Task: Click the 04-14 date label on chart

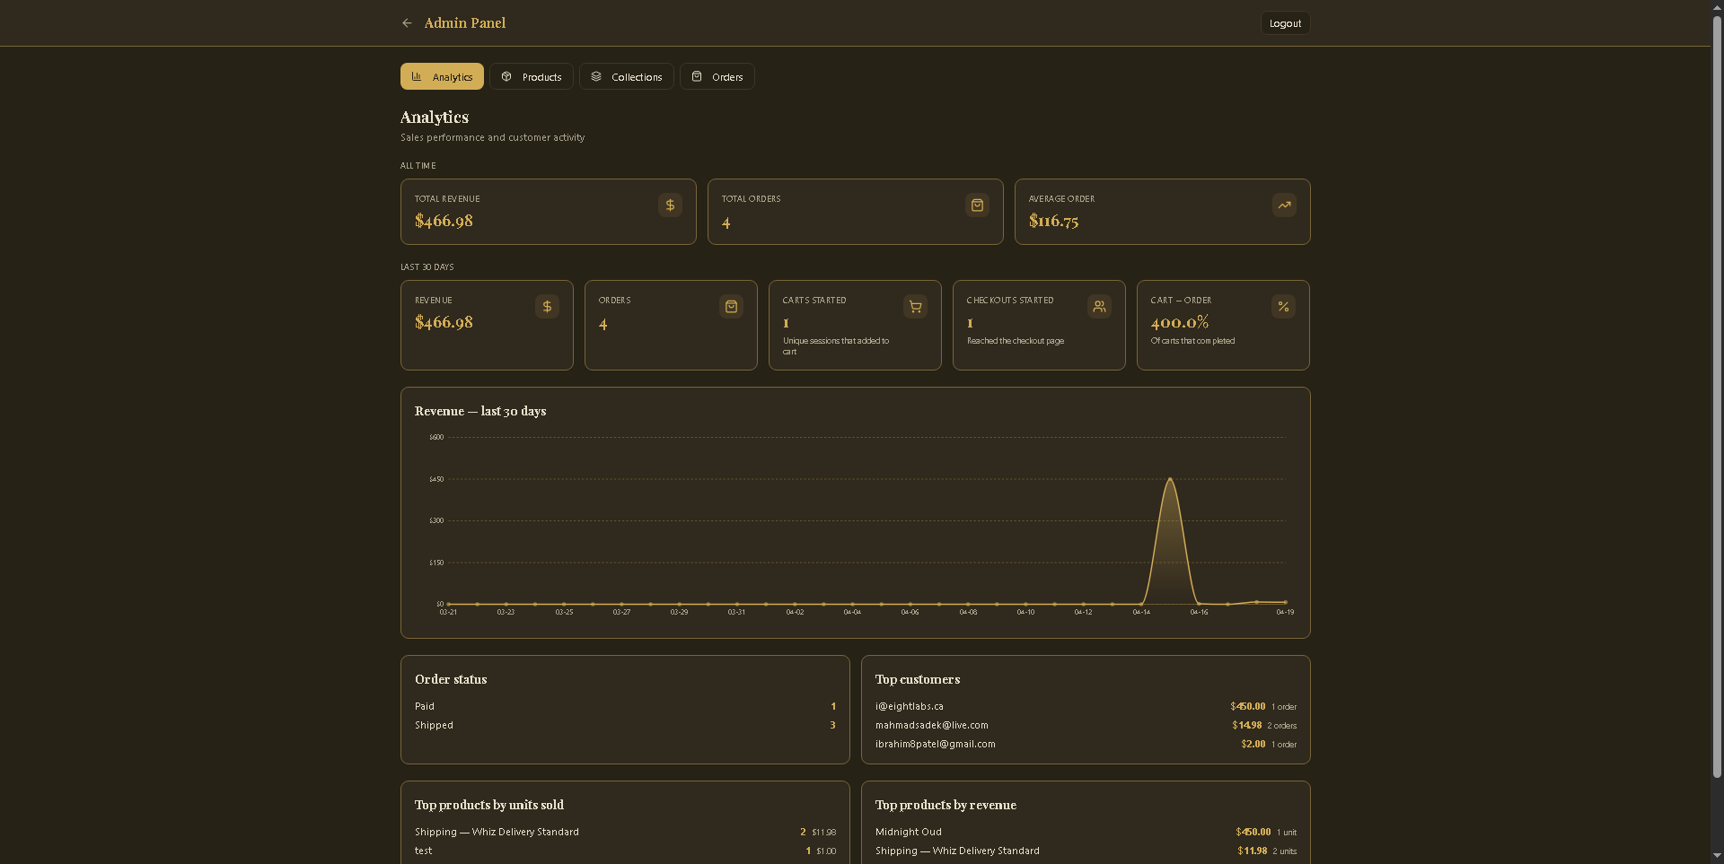Action: pyautogui.click(x=1141, y=612)
